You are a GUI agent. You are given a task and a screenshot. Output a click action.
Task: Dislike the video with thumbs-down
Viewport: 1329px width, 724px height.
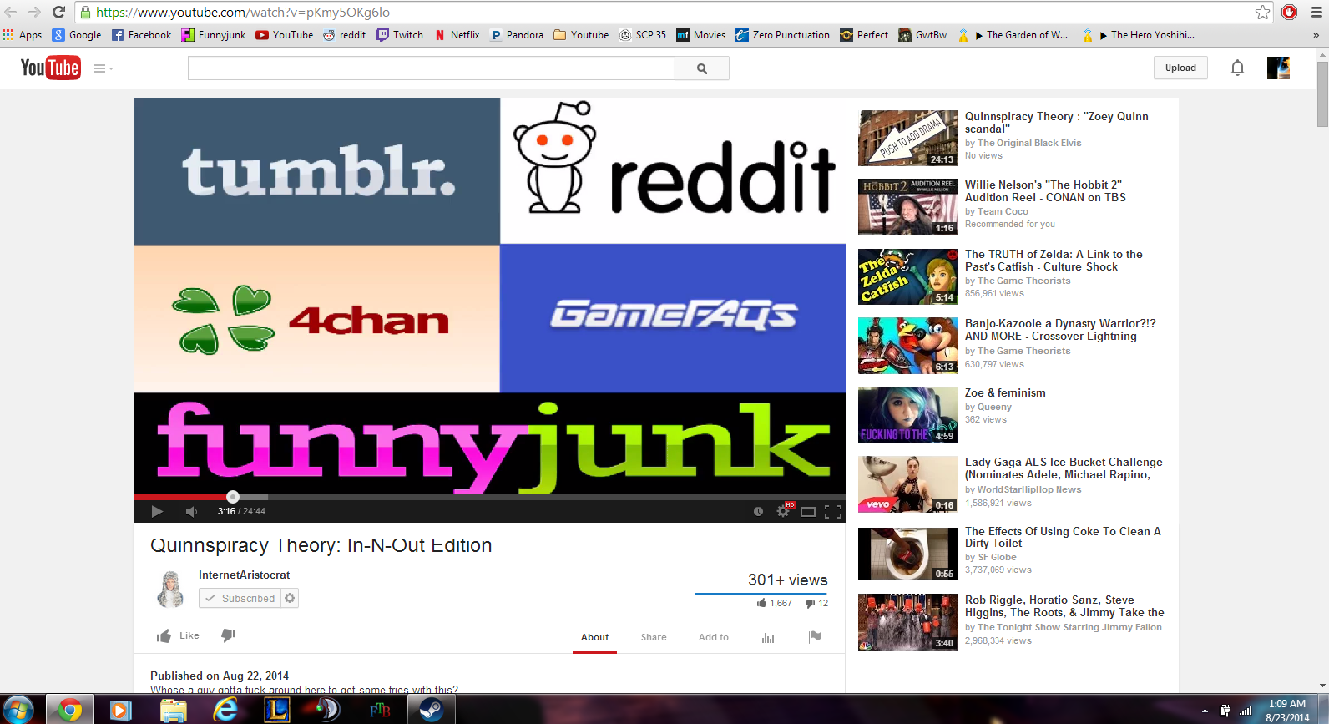228,635
